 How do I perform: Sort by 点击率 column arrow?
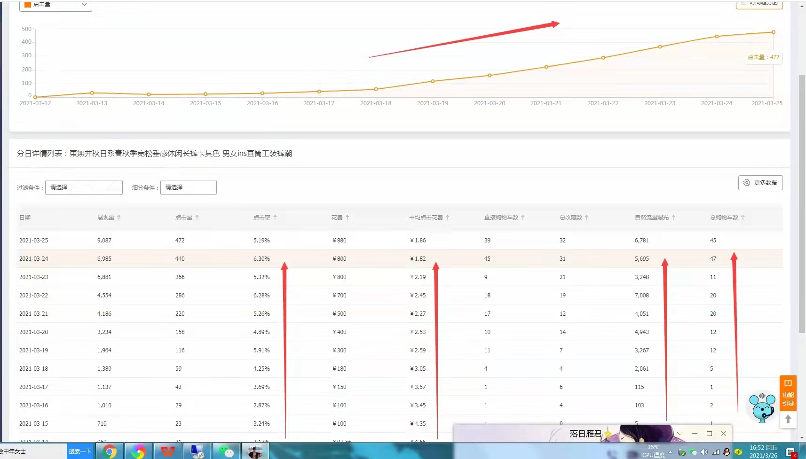click(275, 218)
